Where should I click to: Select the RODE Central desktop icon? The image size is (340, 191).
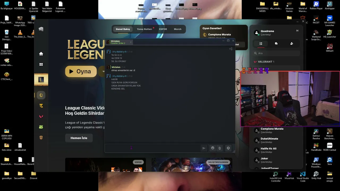click(x=330, y=147)
